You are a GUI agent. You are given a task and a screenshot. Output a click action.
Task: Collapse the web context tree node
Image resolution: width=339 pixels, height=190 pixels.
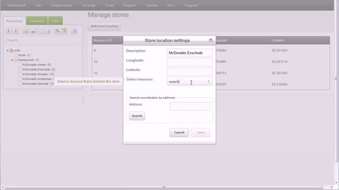pyautogui.click(x=7, y=51)
